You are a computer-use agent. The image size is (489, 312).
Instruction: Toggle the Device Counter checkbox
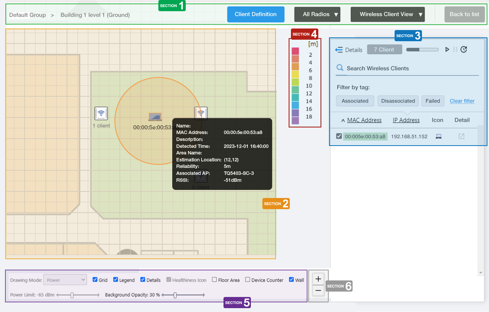point(248,280)
